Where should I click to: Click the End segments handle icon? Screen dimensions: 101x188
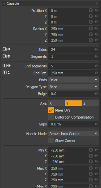(7, 65)
